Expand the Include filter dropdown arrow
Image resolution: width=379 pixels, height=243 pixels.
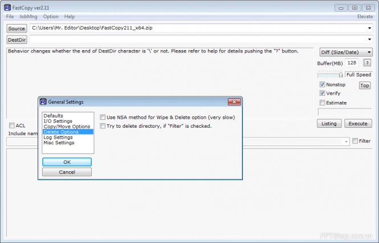[346, 141]
